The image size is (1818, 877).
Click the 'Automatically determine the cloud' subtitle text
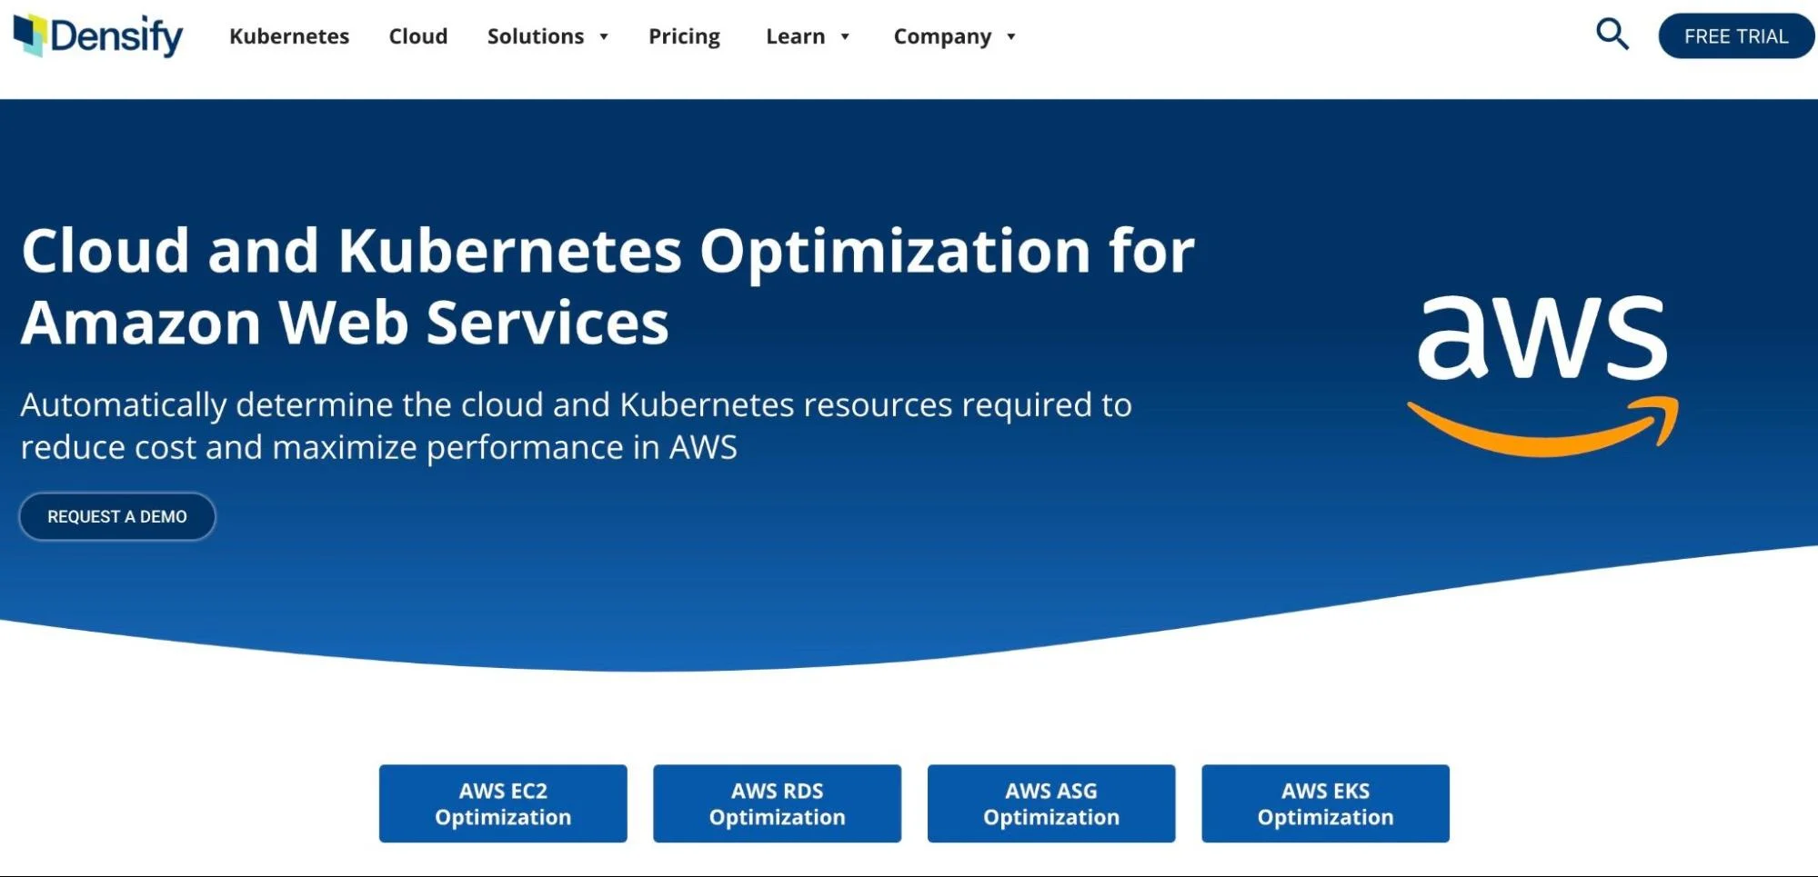click(x=577, y=425)
